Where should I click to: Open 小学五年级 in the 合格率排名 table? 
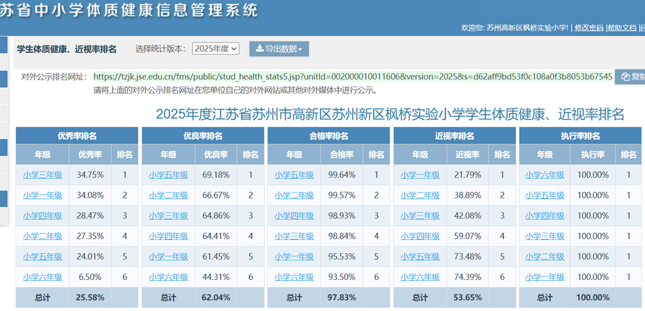coord(294,175)
